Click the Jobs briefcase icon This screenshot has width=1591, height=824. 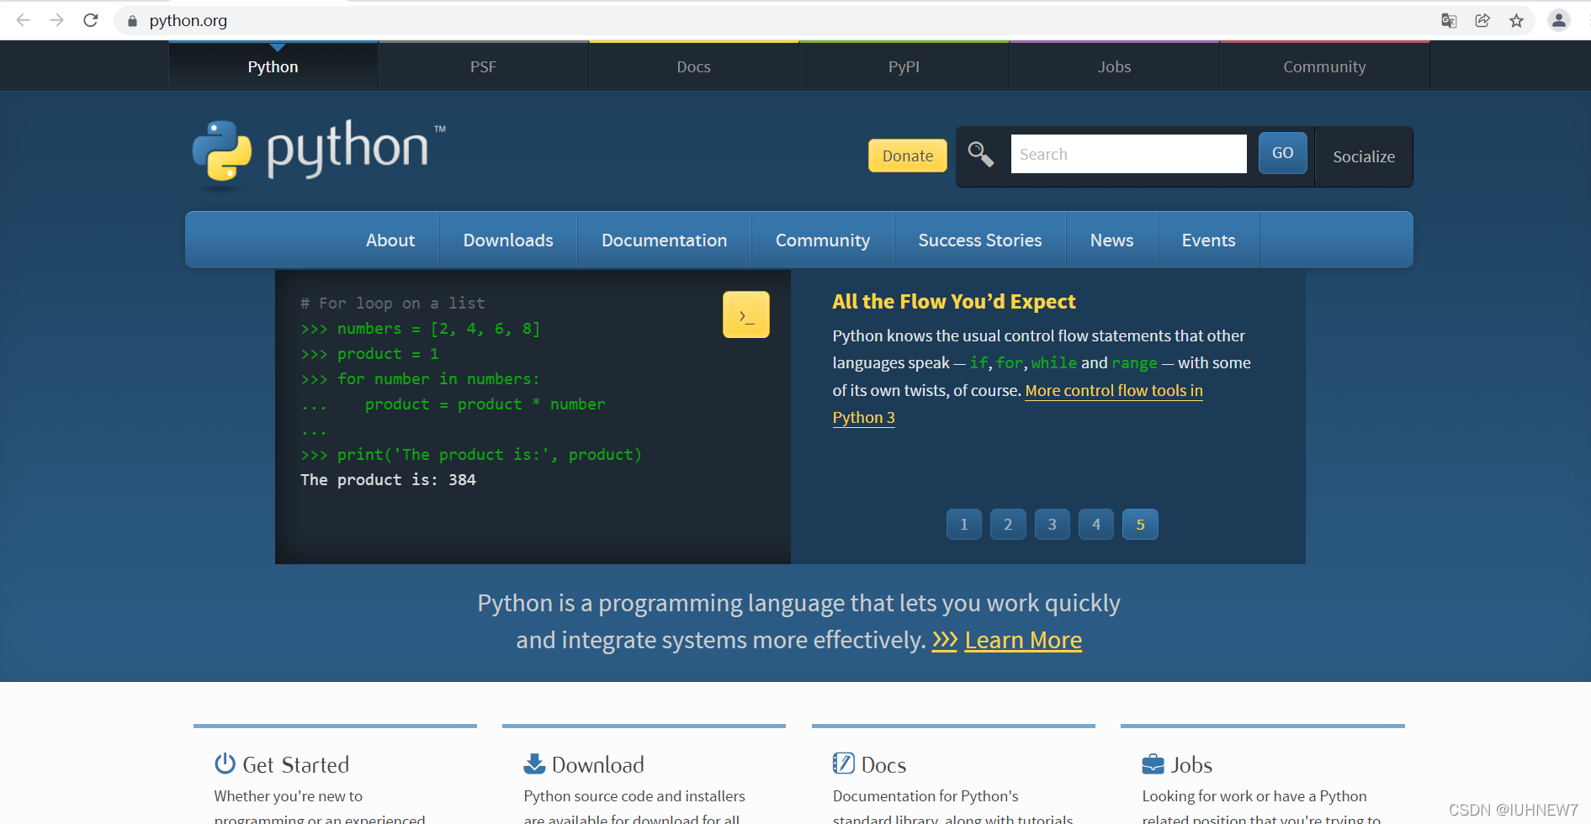point(1153,763)
